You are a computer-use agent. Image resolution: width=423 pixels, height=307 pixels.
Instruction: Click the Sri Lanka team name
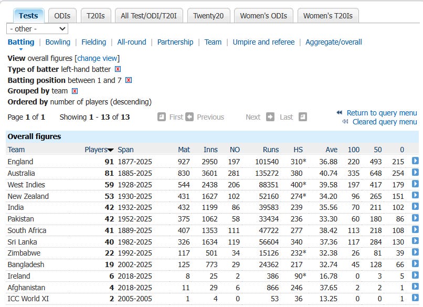[x=23, y=242]
